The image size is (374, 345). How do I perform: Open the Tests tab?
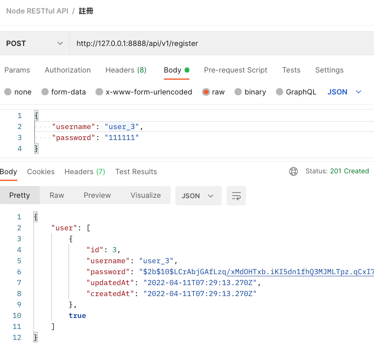[291, 70]
